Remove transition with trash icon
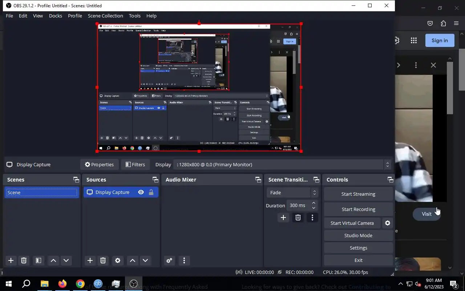The height and width of the screenshot is (291, 465). coord(298,218)
